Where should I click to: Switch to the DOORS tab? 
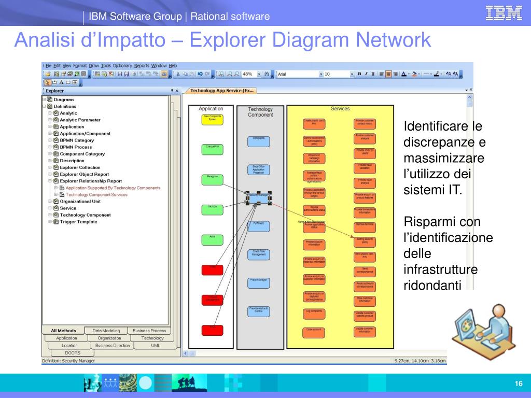click(73, 352)
